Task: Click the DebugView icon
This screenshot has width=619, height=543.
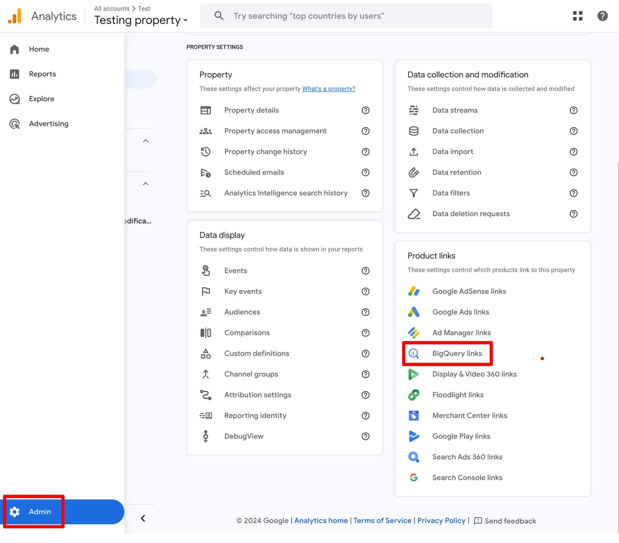Action: [205, 436]
